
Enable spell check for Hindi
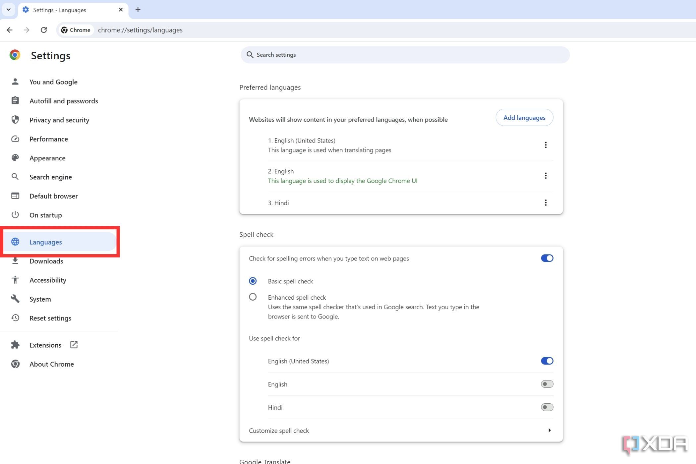pos(547,407)
